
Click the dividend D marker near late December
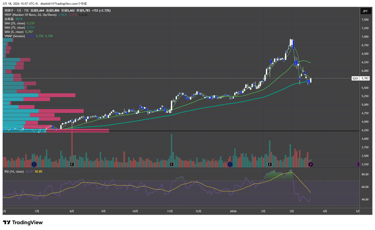coord(230,165)
